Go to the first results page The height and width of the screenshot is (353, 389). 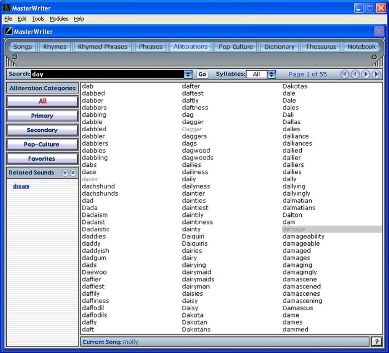coord(344,74)
